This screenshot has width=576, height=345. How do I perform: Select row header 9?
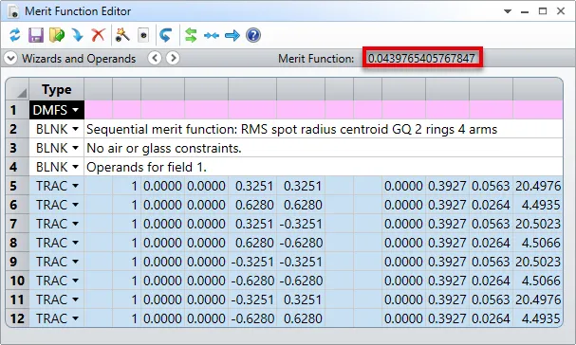pyautogui.click(x=17, y=262)
